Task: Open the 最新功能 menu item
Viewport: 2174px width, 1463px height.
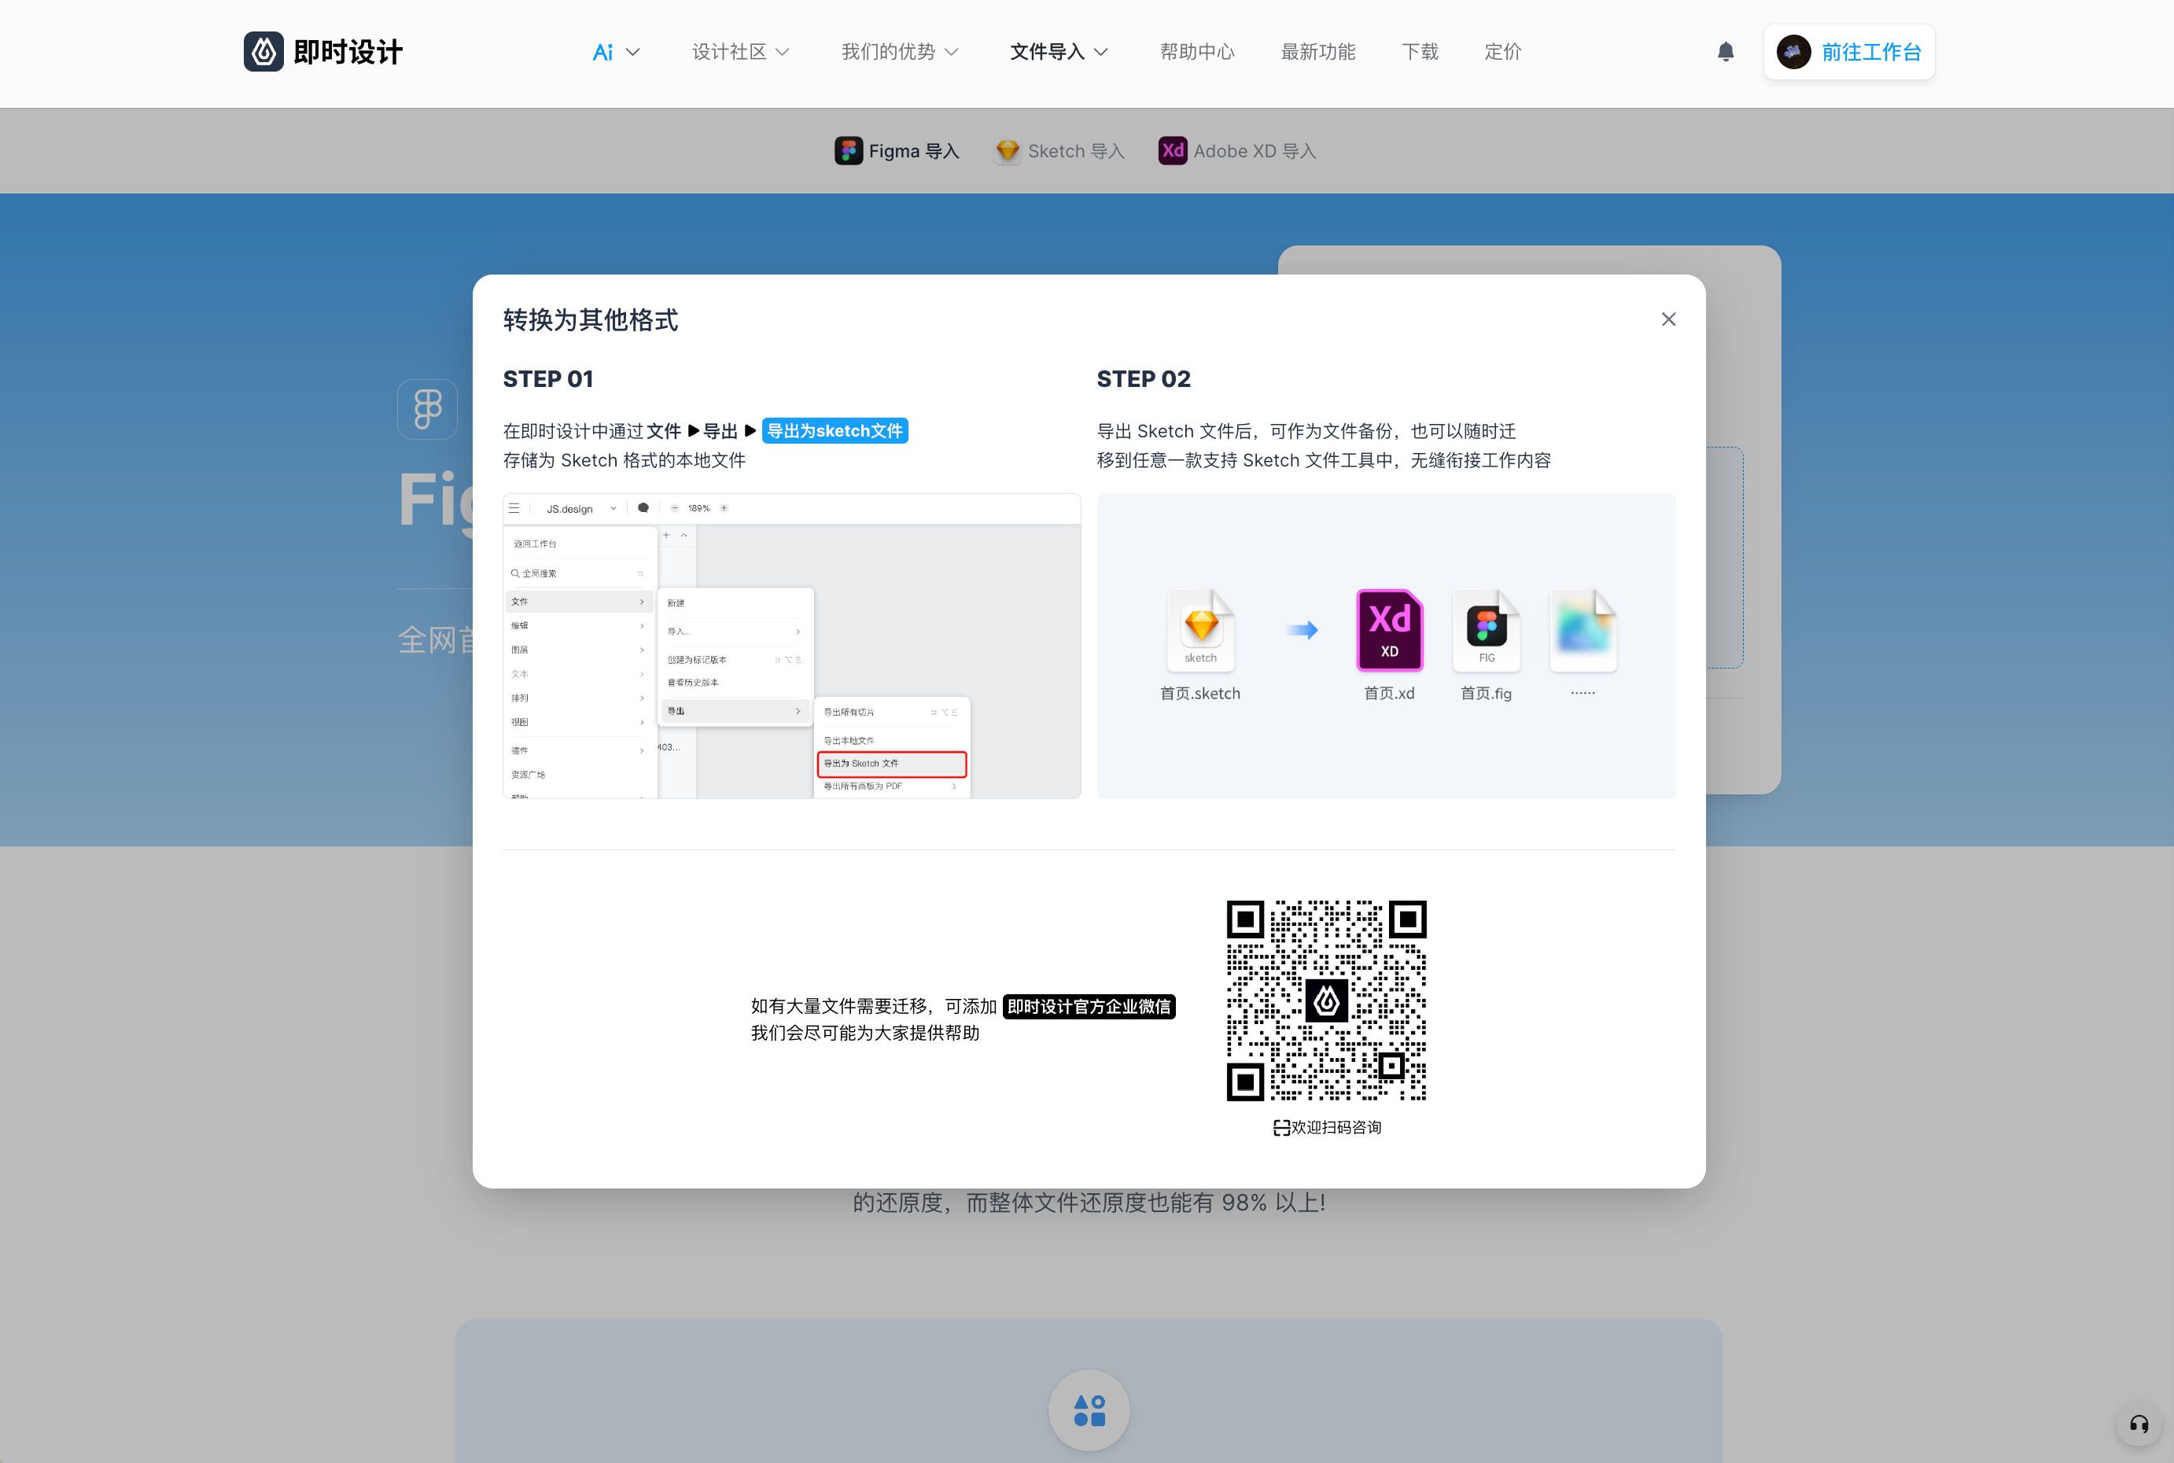Action: [x=1317, y=52]
